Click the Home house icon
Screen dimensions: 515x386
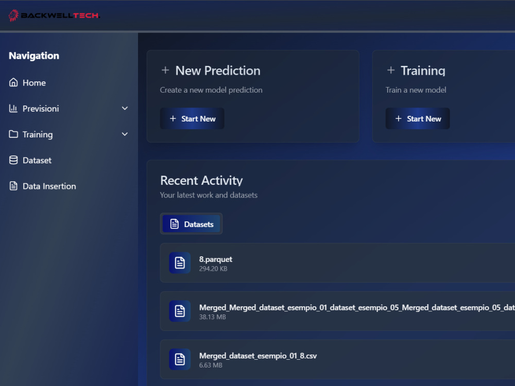(x=13, y=82)
